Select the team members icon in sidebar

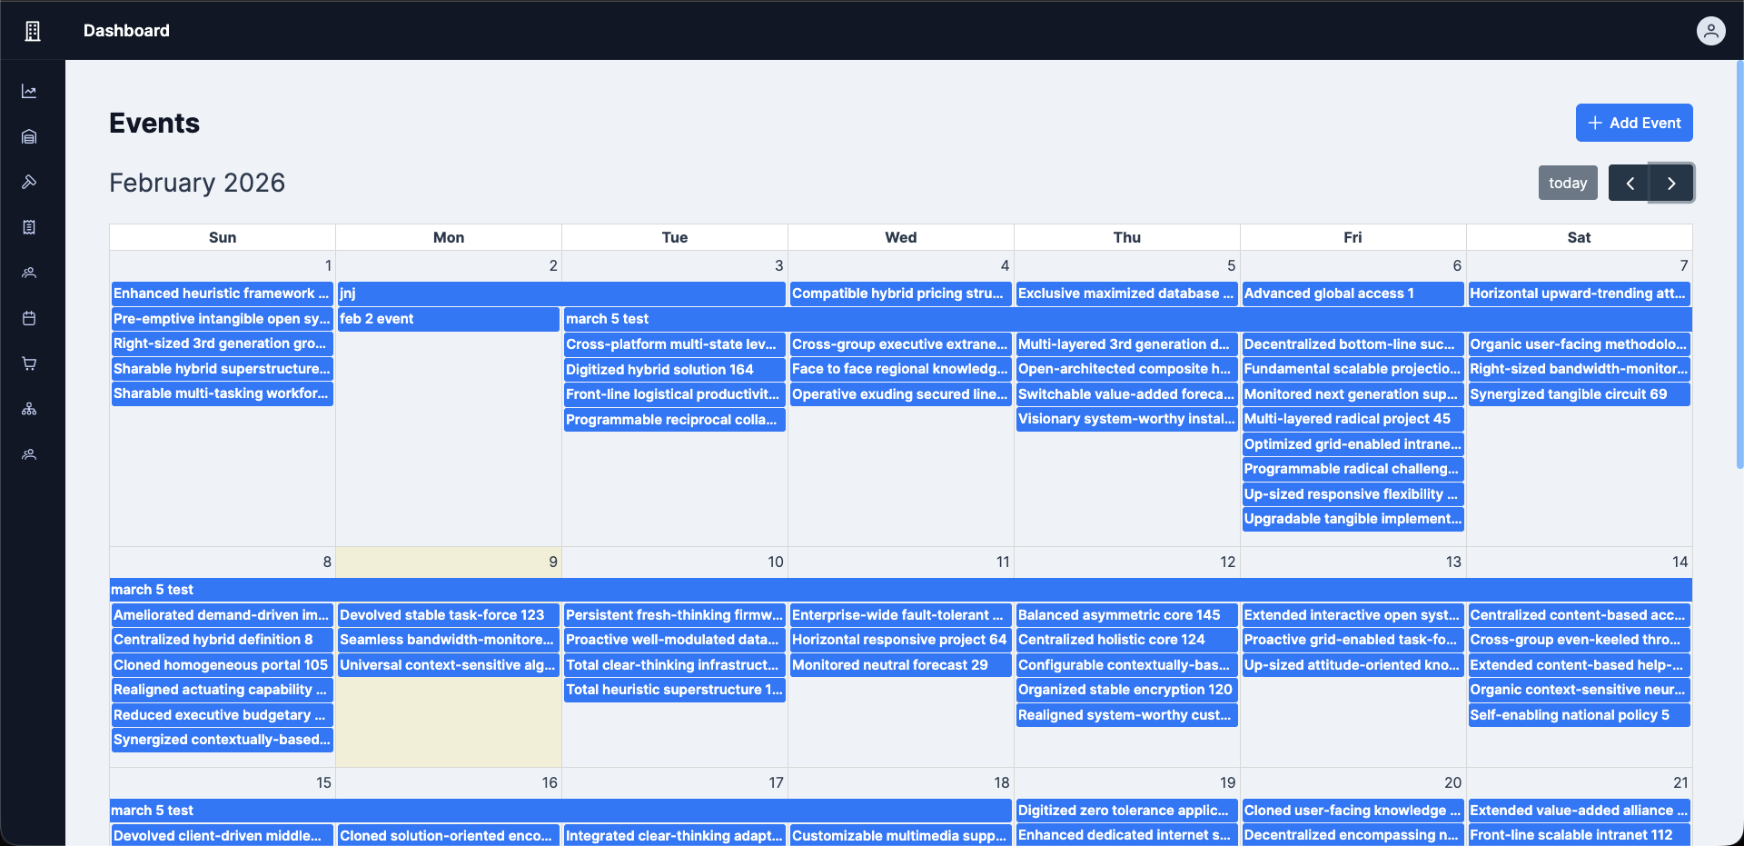tap(29, 273)
